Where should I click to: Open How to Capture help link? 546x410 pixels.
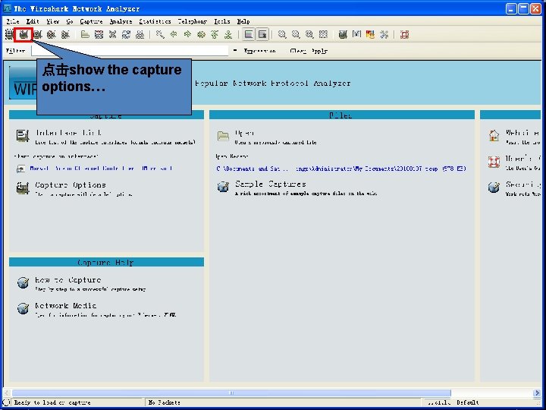[68, 280]
